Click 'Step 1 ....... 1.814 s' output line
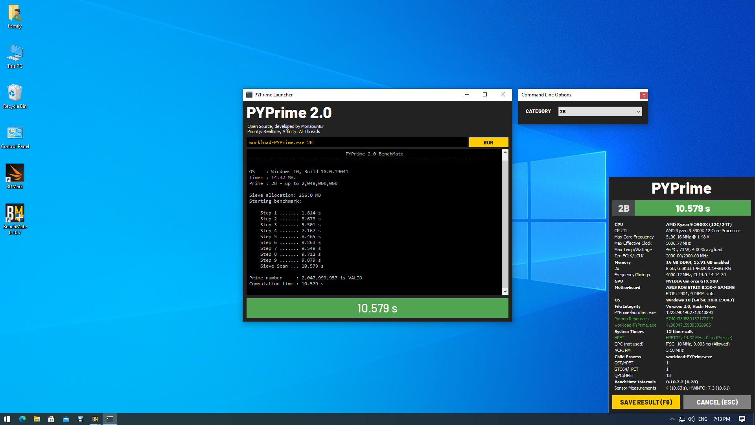Screen dimensions: 755x425 290,213
